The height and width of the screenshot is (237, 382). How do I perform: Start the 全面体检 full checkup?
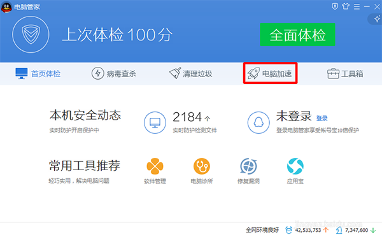tap(297, 34)
